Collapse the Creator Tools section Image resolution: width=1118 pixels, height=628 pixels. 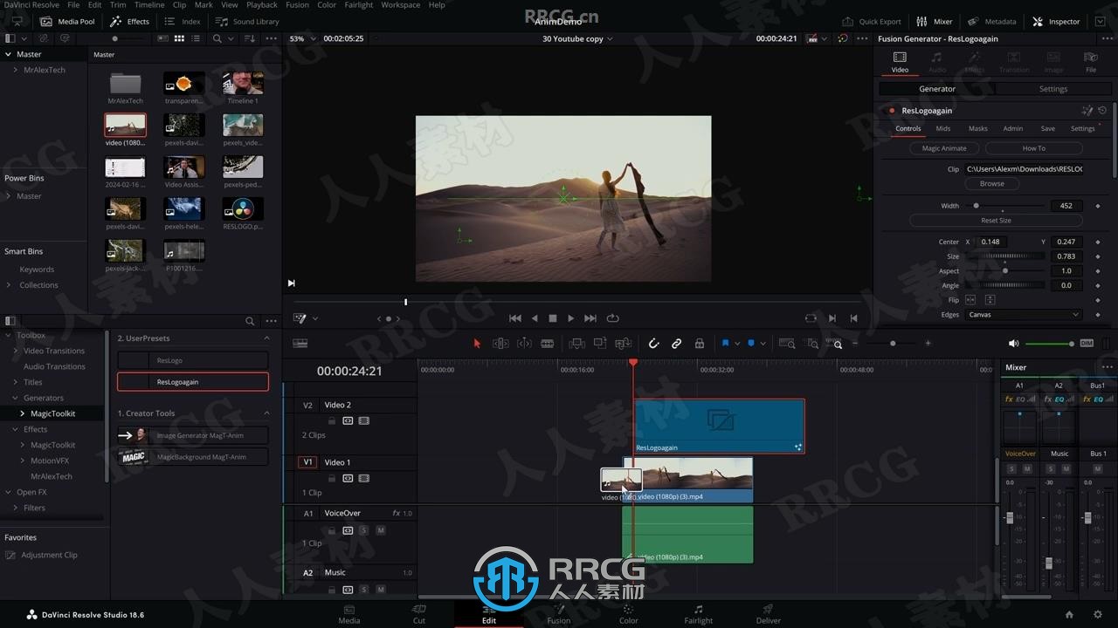coord(267,413)
